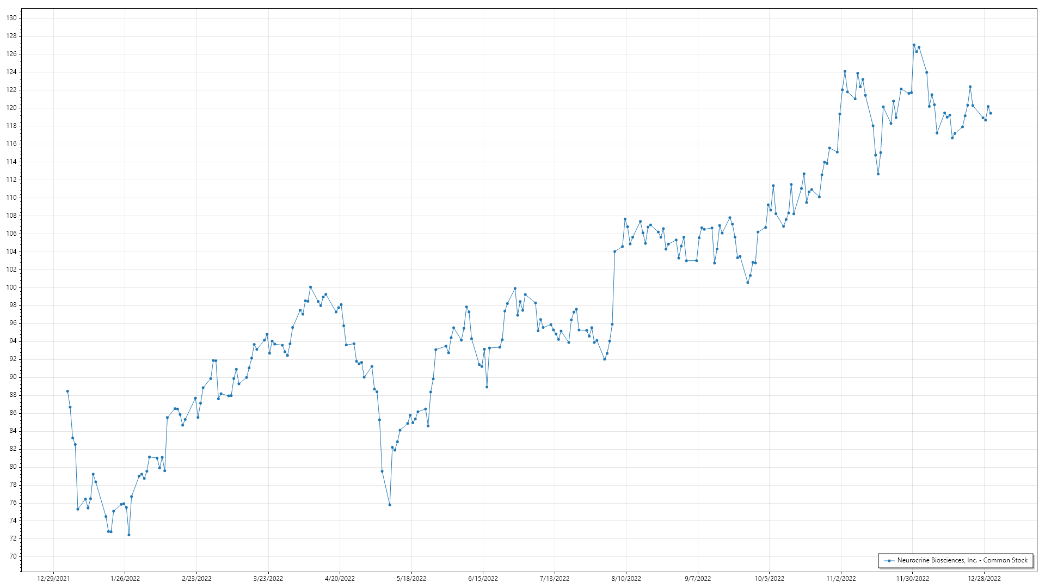This screenshot has width=1045, height=588.
Task: Click the Neurocrine Biosciences legend label
Action: (x=962, y=560)
